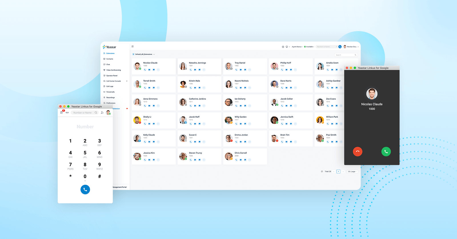Click Jennica Swift's avatar
457x239 pixels.
(274, 120)
